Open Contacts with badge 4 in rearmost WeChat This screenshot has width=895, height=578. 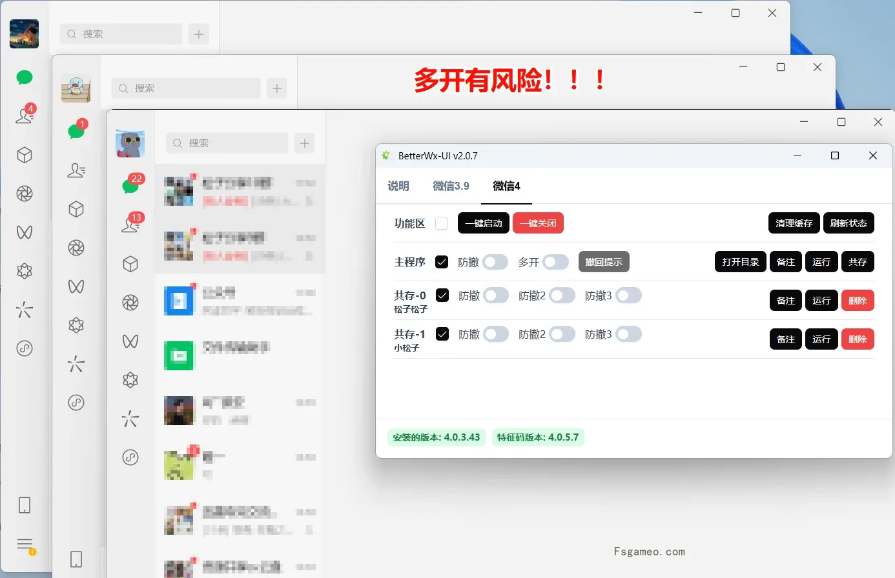tap(25, 115)
